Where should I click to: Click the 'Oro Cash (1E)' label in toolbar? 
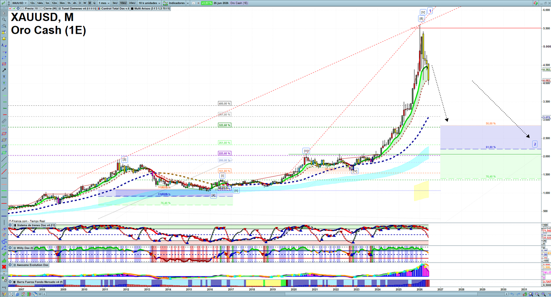[239, 3]
